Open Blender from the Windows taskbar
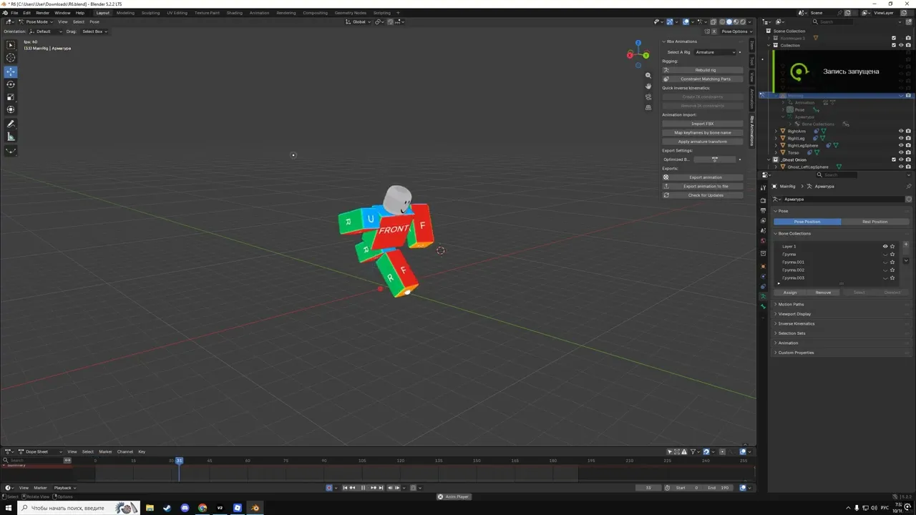916x515 pixels. pyautogui.click(x=255, y=508)
